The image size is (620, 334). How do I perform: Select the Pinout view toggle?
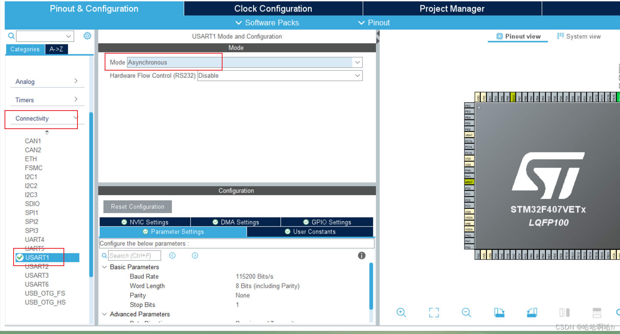(518, 36)
